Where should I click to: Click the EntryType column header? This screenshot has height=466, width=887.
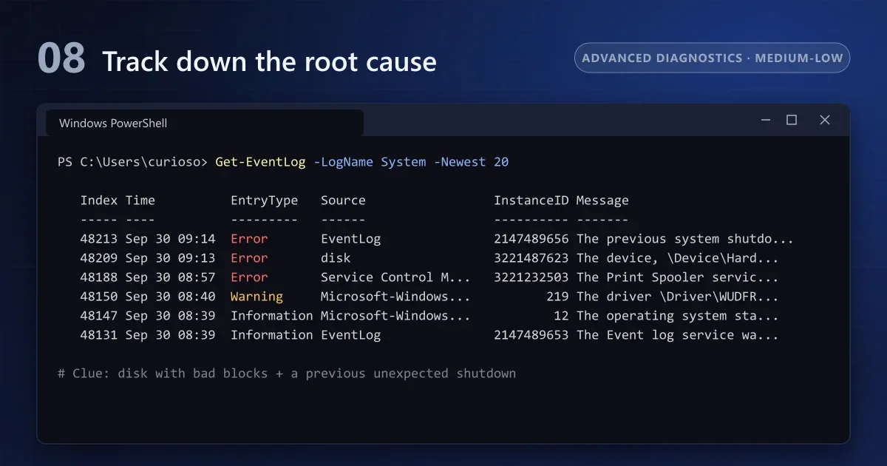264,200
